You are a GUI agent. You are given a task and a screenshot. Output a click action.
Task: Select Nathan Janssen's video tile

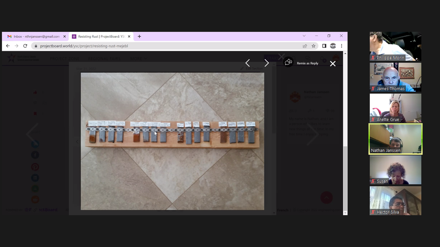pyautogui.click(x=395, y=139)
